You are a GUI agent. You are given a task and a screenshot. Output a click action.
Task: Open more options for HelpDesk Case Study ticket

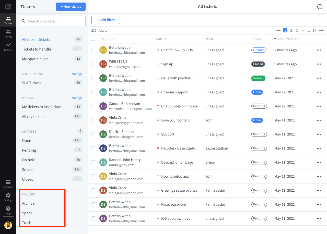tap(319, 148)
